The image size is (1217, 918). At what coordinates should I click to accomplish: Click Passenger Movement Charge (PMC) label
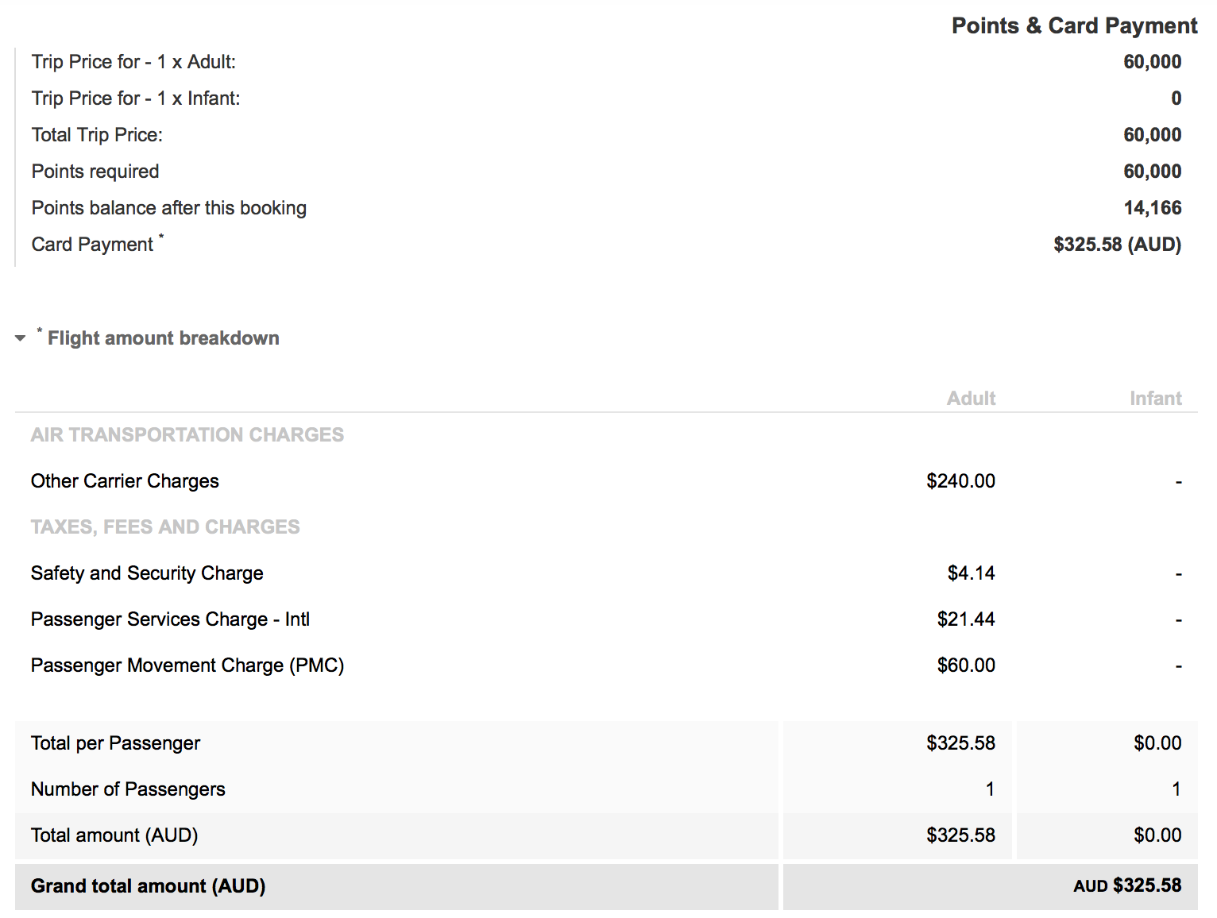click(x=187, y=665)
